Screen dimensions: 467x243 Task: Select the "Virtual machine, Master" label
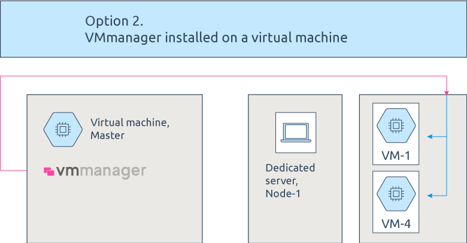[x=130, y=129]
